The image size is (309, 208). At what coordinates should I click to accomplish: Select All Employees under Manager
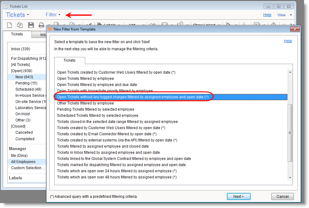(x=23, y=162)
